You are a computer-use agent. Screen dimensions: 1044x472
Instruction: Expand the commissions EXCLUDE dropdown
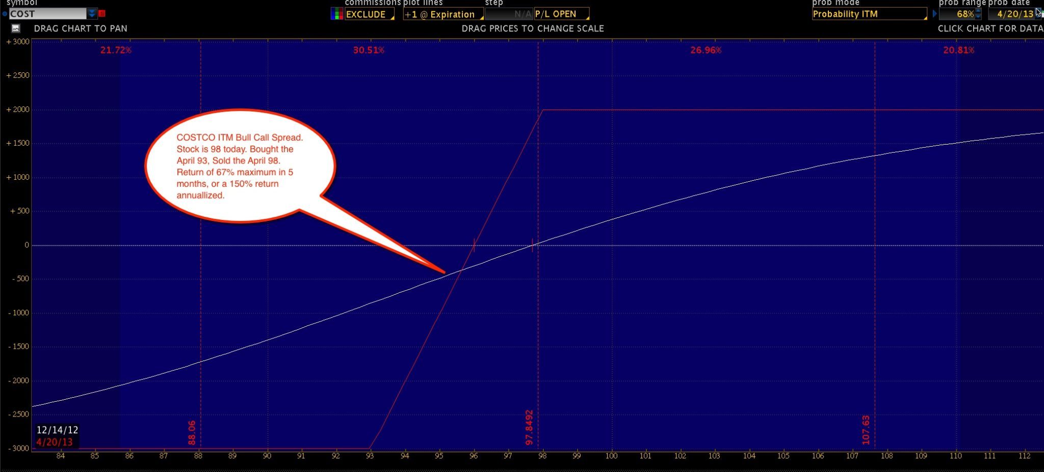coord(370,14)
